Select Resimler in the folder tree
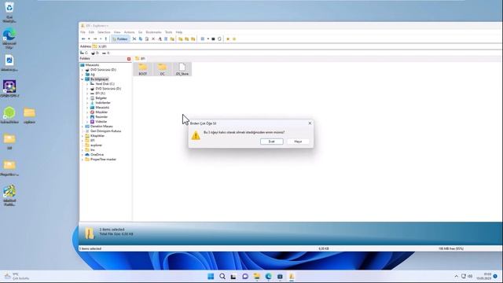Screen dimensions: 503x283 coord(101,117)
